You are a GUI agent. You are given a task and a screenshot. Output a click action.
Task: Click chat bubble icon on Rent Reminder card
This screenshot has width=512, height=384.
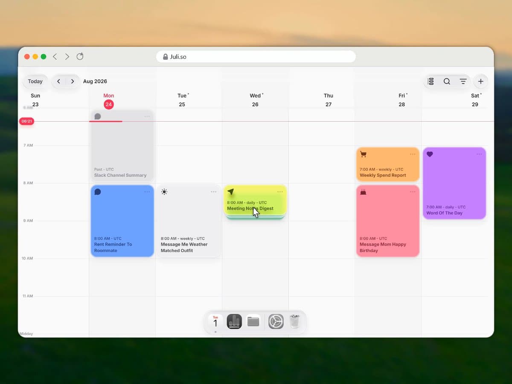click(x=98, y=192)
